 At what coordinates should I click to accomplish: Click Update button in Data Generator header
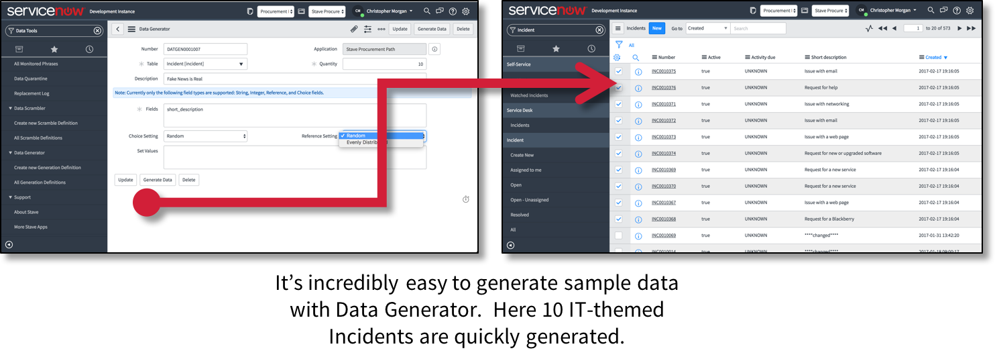(x=400, y=29)
